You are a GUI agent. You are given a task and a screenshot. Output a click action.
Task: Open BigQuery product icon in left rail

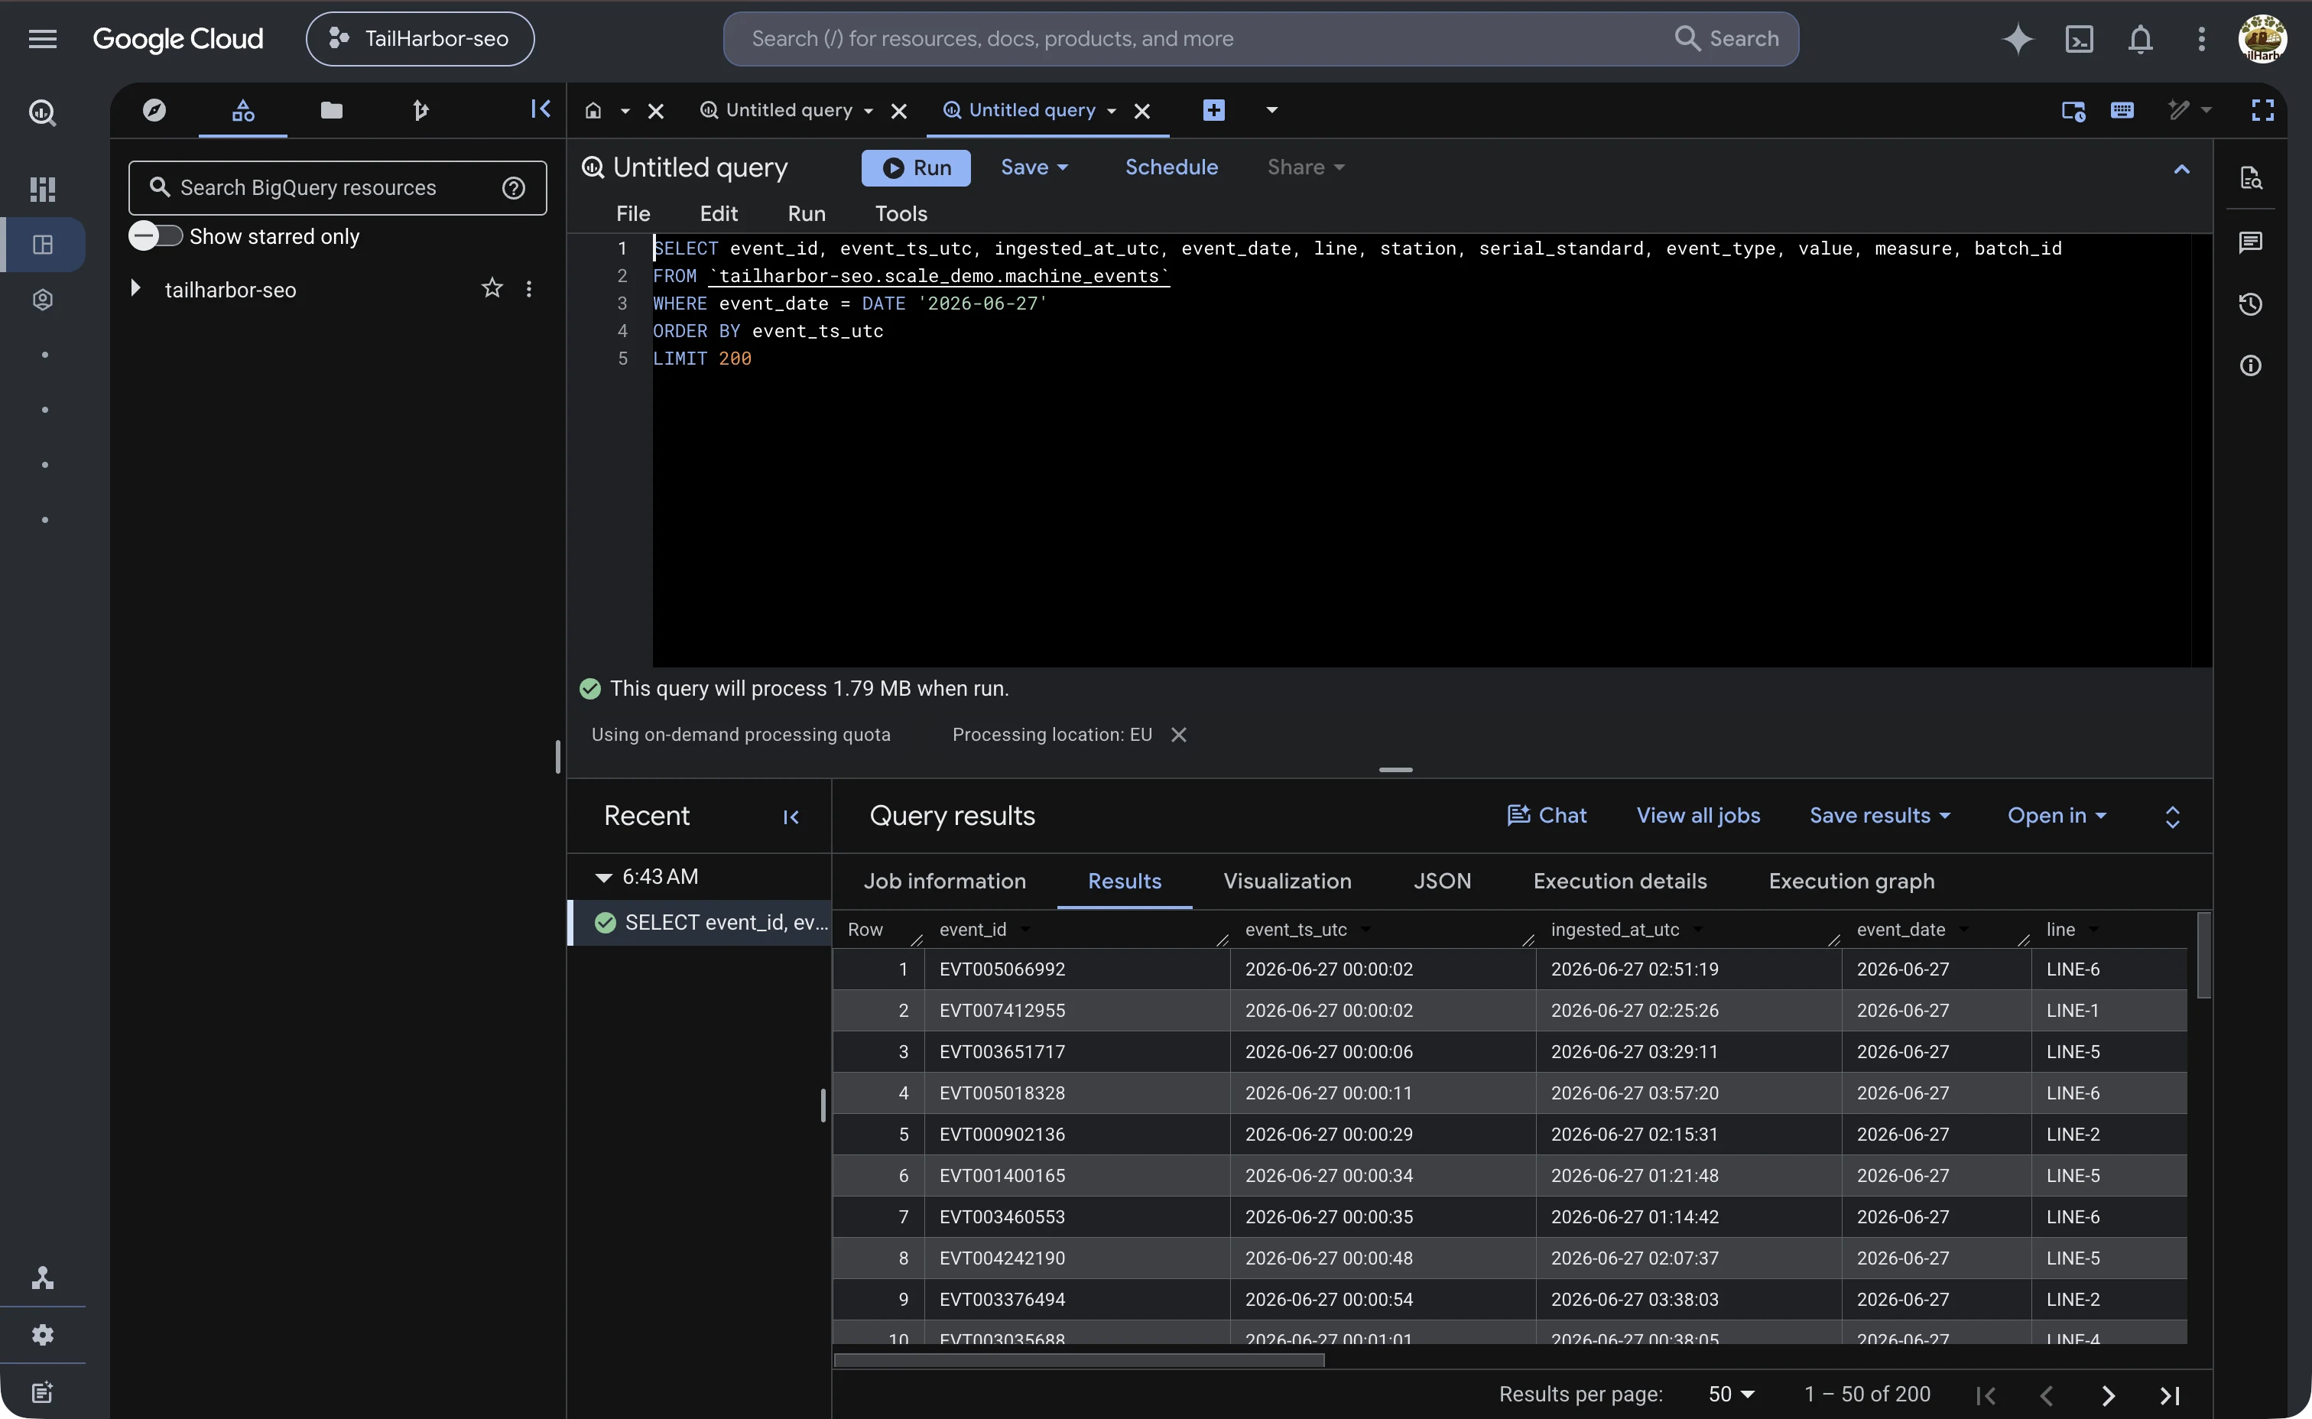(42, 112)
